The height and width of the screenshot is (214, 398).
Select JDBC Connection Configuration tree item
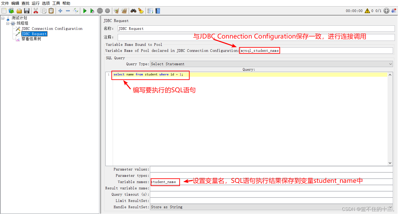52,29
